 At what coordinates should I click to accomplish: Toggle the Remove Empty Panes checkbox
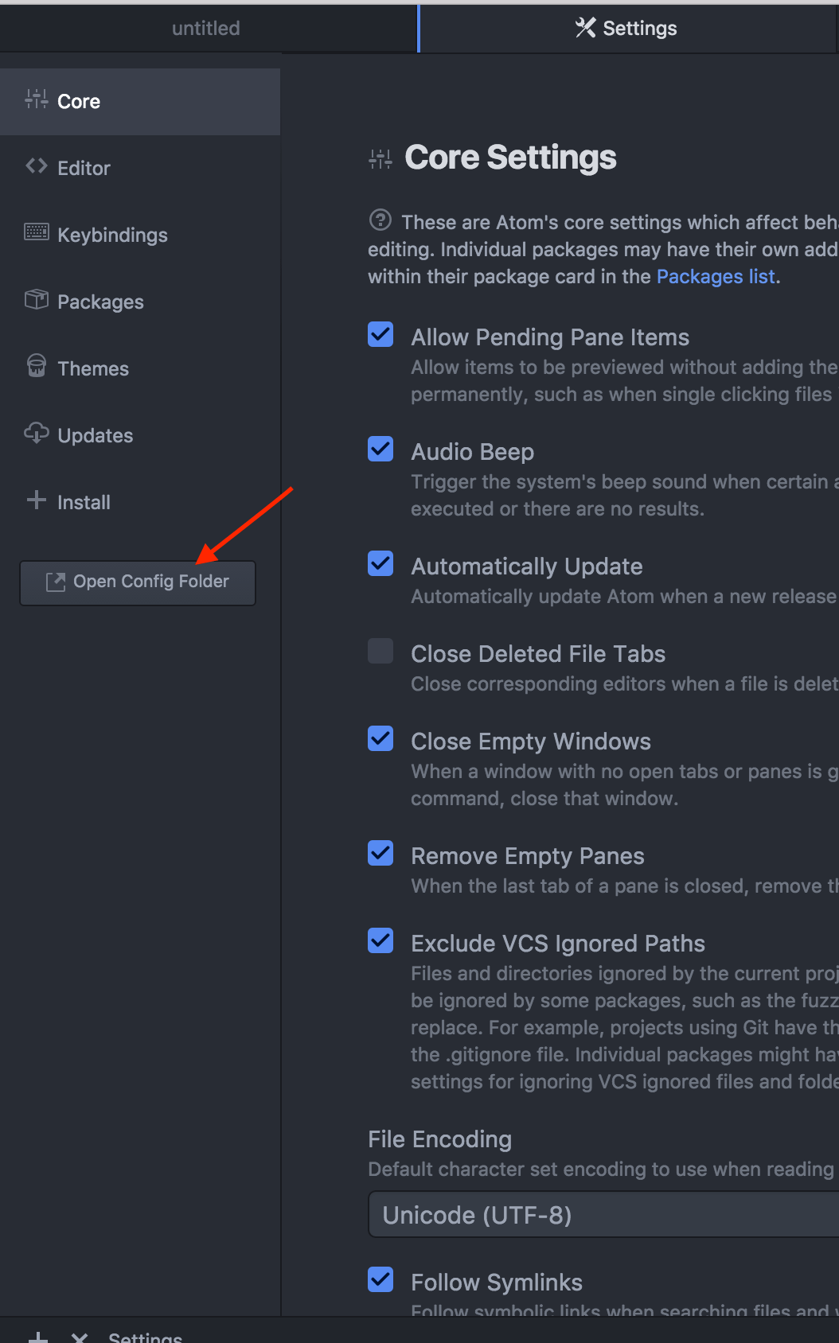pos(380,854)
